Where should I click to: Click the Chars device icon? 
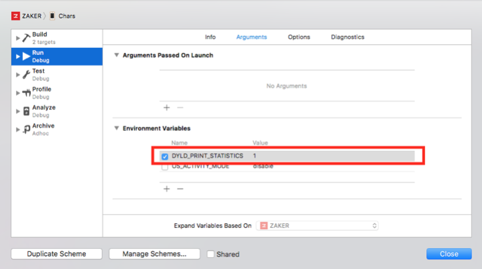[52, 16]
